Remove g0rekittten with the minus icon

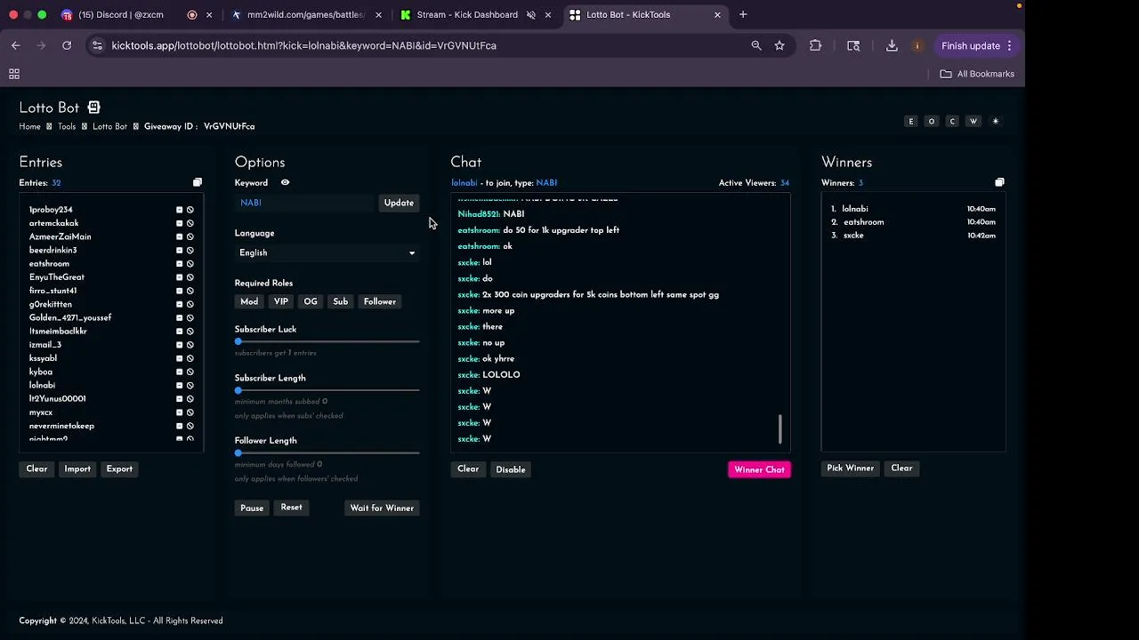coord(179,304)
